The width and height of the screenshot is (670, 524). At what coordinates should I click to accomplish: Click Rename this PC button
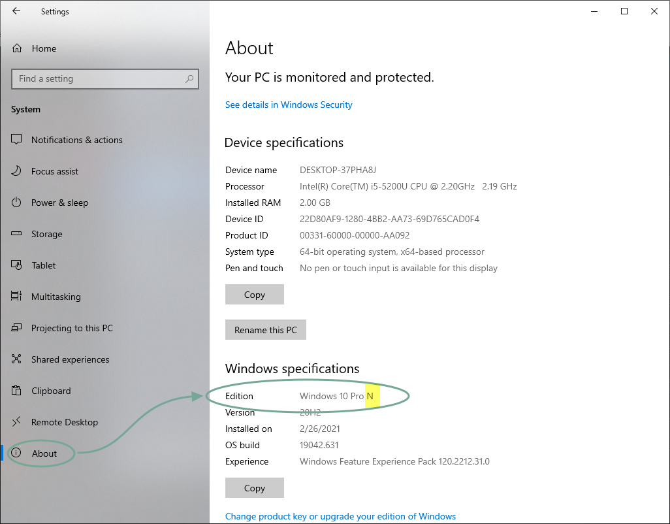266,329
